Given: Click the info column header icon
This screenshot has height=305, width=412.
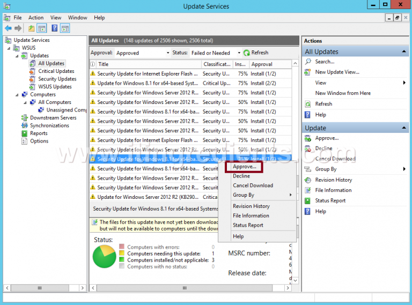Looking at the screenshot, I should [x=93, y=64].
